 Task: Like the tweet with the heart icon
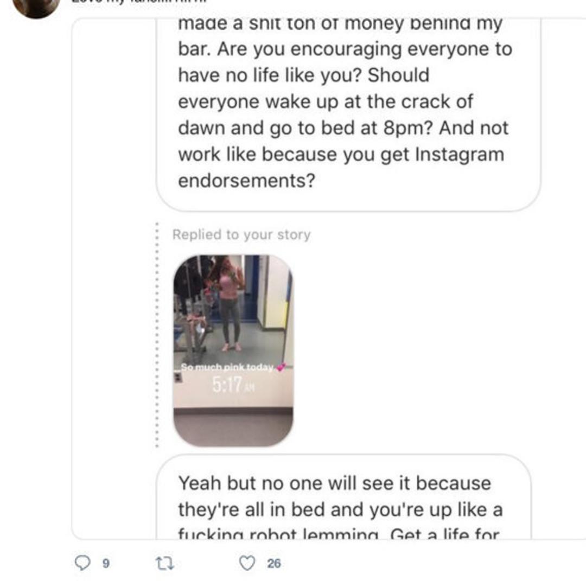pos(247,563)
